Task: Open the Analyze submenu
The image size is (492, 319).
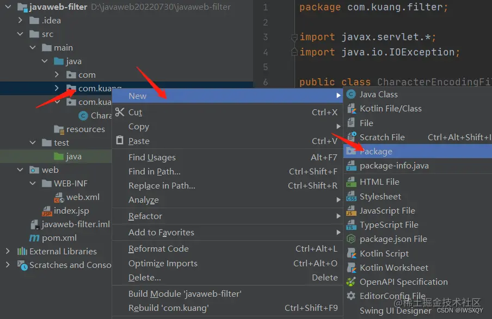Action: (x=227, y=199)
